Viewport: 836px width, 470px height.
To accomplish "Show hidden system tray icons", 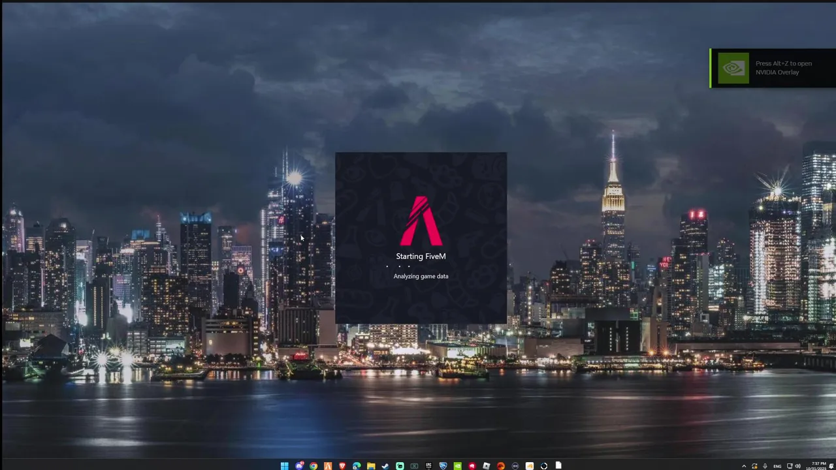I will 744,466.
